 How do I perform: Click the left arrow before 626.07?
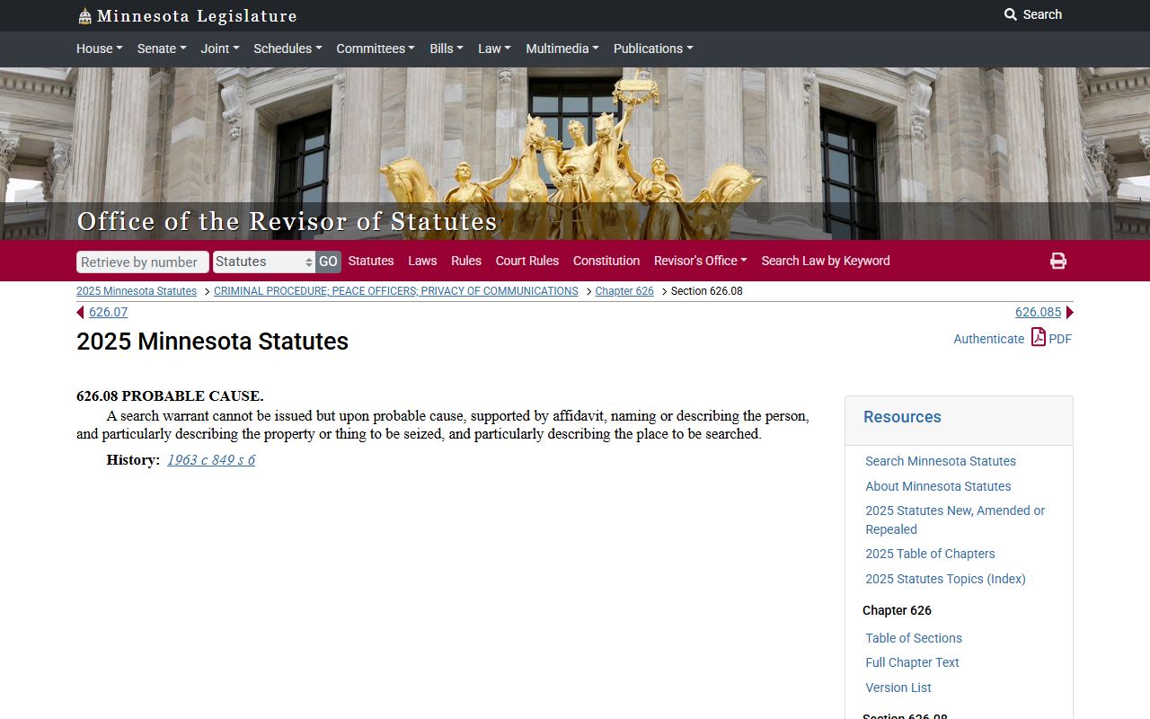(x=80, y=312)
